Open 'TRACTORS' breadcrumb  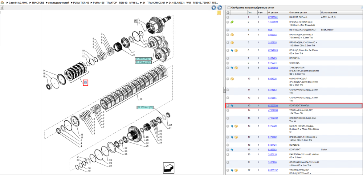click(x=38, y=3)
